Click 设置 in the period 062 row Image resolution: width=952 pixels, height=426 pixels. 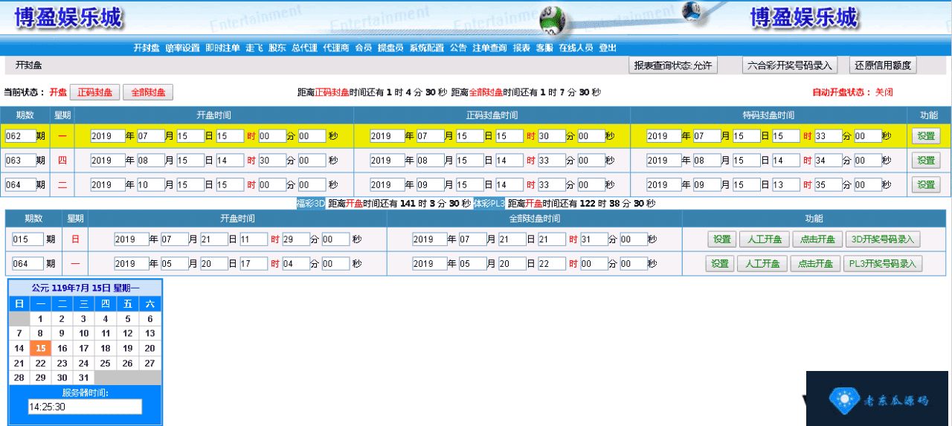925,136
